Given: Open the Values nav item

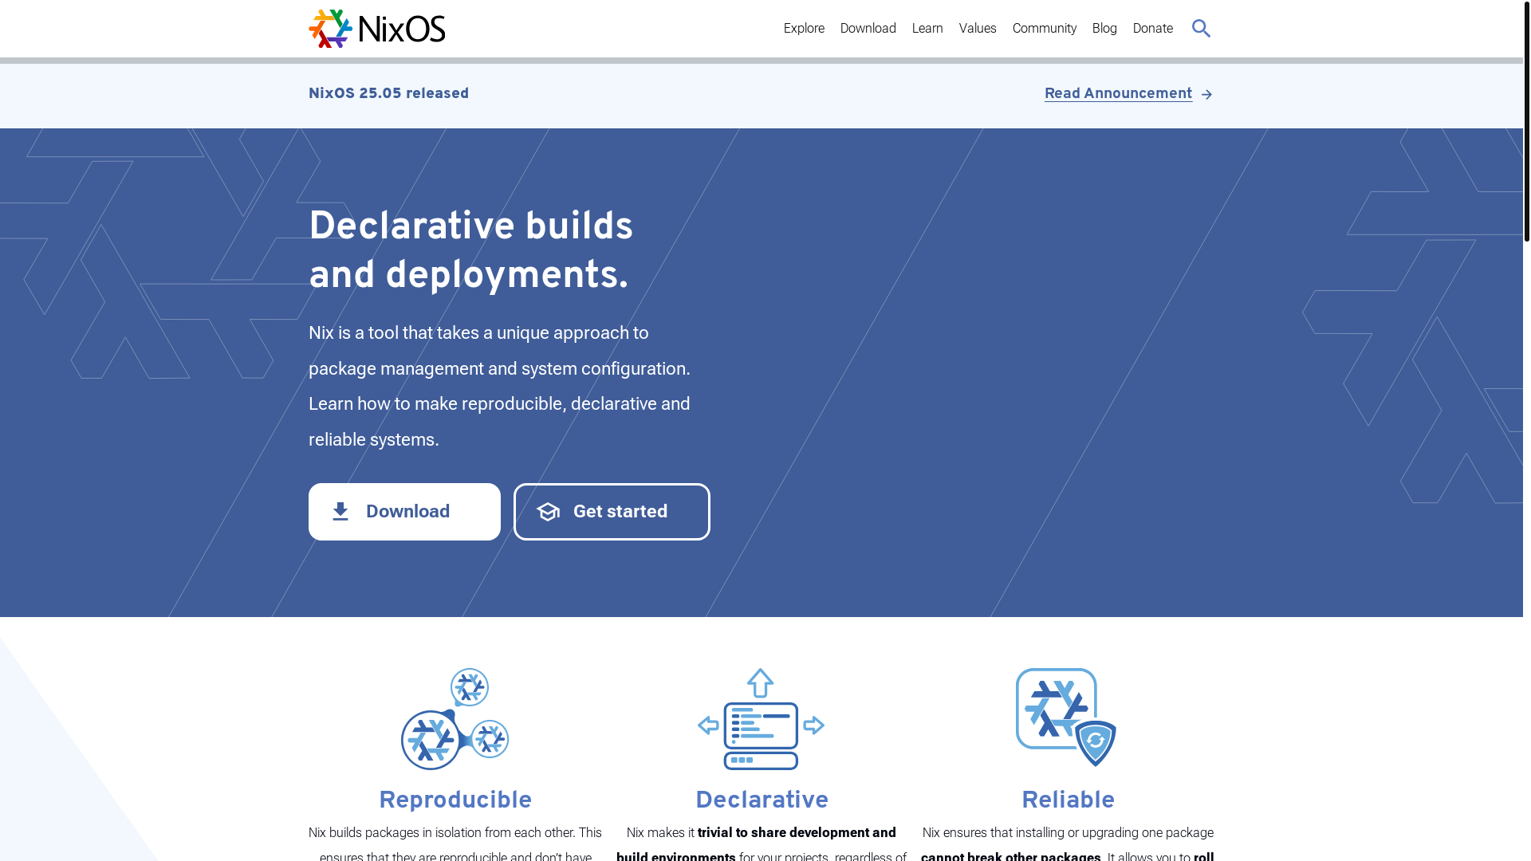Looking at the screenshot, I should coord(978,29).
